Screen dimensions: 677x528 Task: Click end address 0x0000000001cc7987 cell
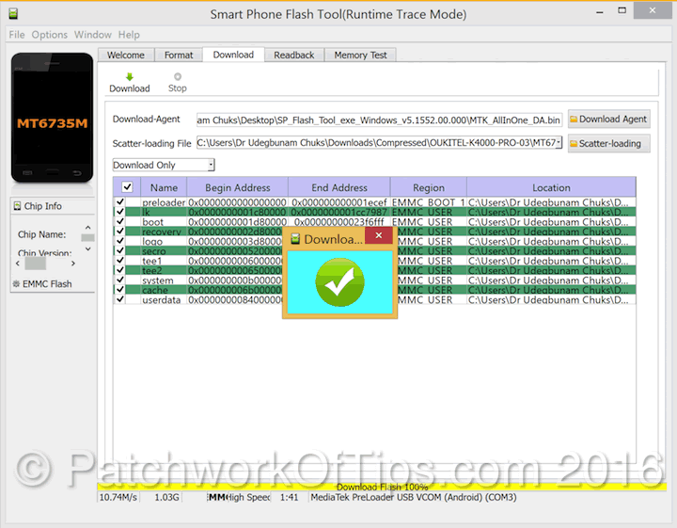pos(338,212)
